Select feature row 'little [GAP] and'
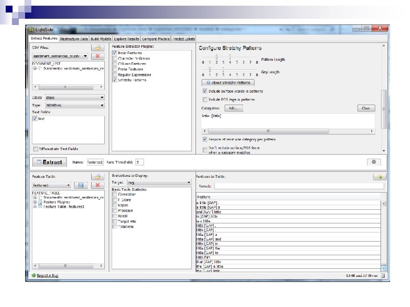Screen dimensions: 410x307 pyautogui.click(x=288, y=239)
